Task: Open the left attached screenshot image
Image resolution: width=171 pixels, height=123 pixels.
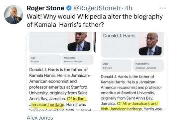Action: pyautogui.click(x=61, y=71)
